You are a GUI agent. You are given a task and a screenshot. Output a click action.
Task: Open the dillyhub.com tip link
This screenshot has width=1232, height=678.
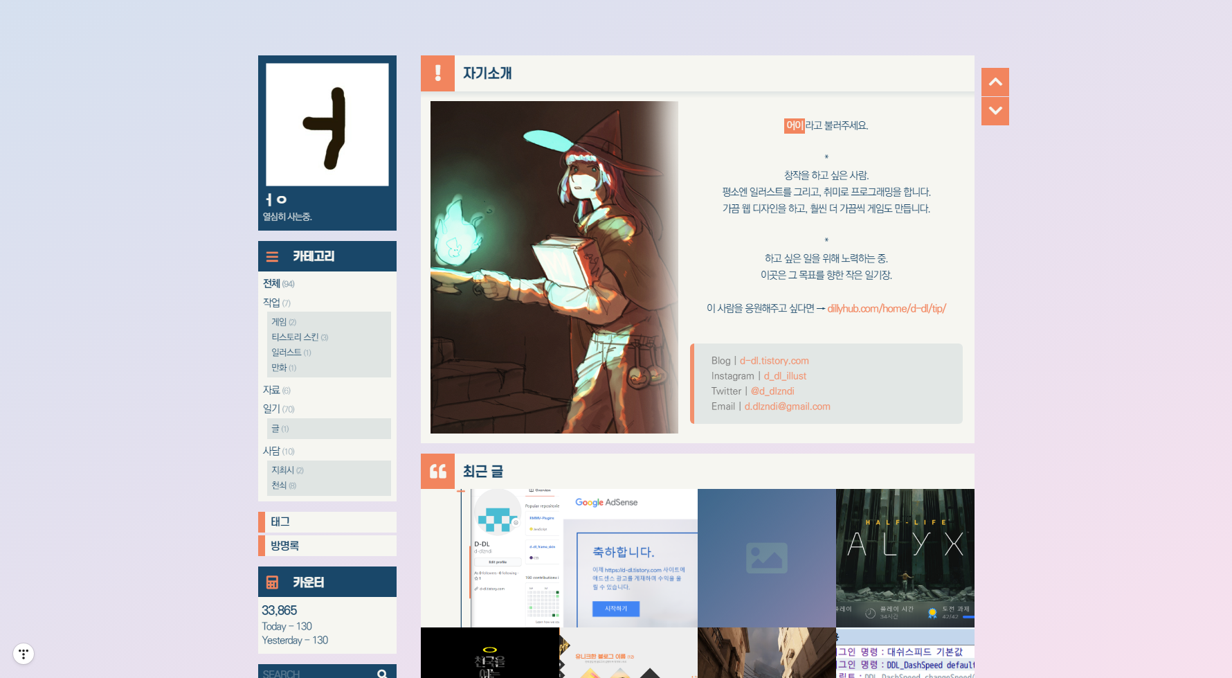(887, 309)
